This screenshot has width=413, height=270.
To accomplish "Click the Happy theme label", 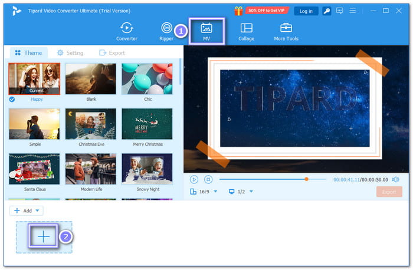I will (37, 99).
